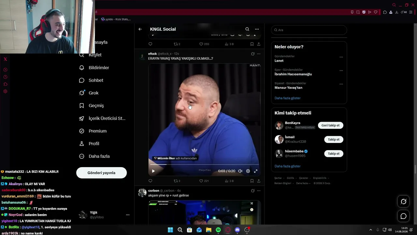Search within the KNGL Social community
The image size is (417, 235).
pos(247,29)
